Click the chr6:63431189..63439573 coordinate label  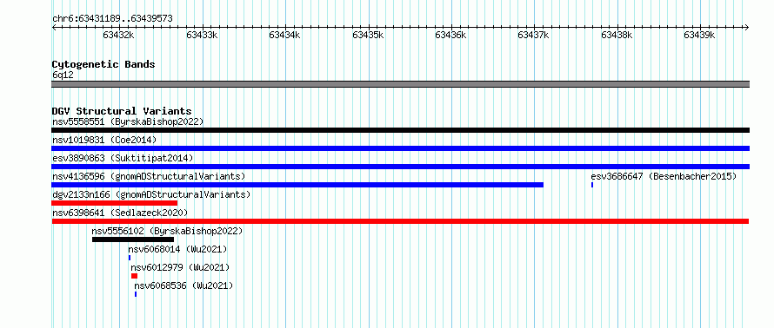[112, 18]
